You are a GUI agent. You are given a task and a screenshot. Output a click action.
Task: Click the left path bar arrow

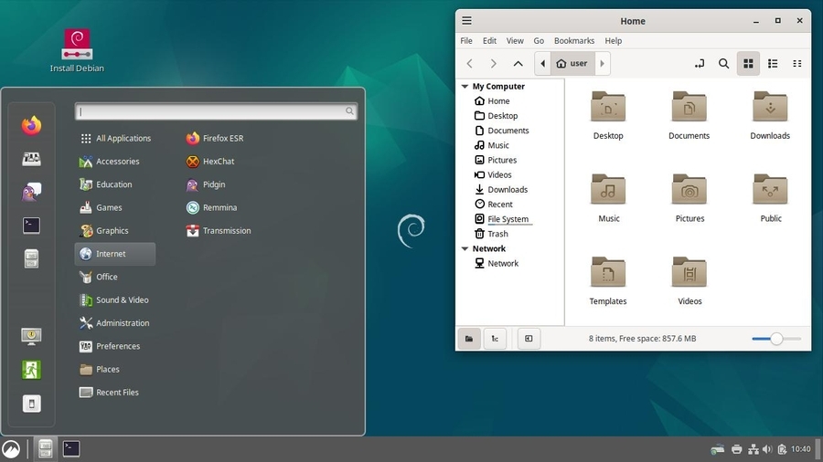tap(542, 63)
